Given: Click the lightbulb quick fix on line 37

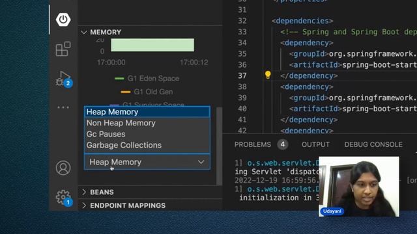Looking at the screenshot, I should pos(268,75).
